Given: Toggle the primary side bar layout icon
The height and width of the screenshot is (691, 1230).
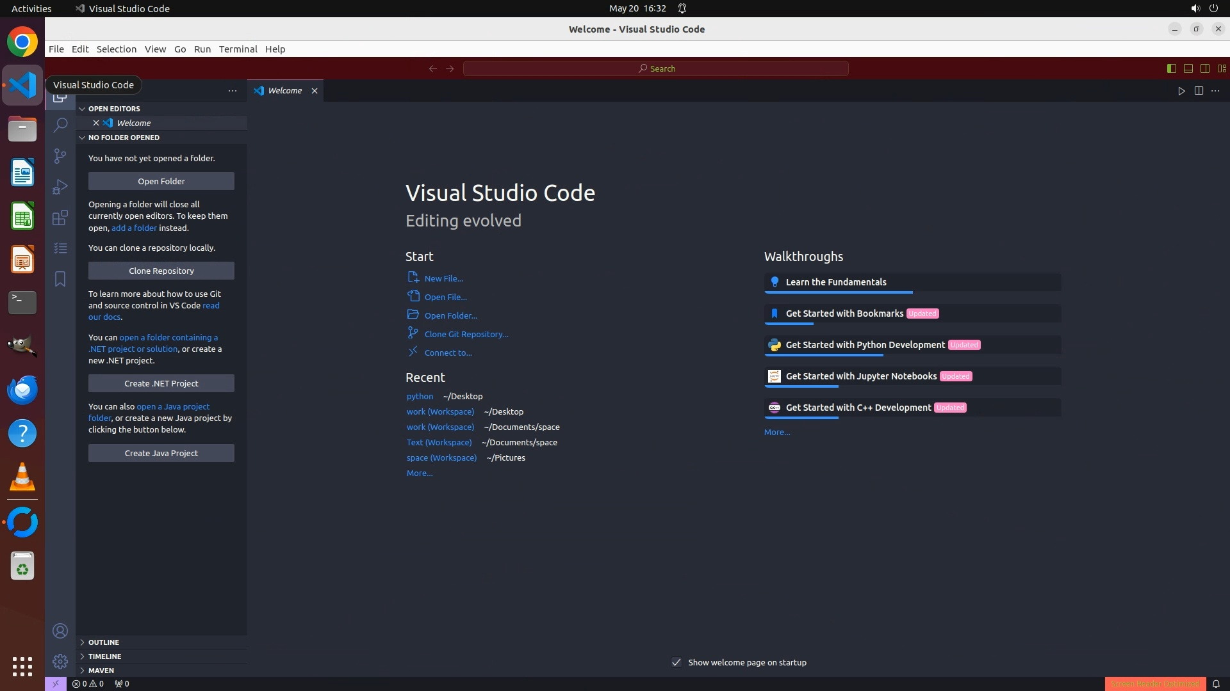Looking at the screenshot, I should tap(1171, 68).
